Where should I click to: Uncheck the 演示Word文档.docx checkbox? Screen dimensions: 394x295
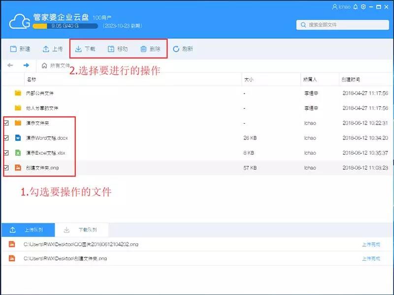coord(6,138)
